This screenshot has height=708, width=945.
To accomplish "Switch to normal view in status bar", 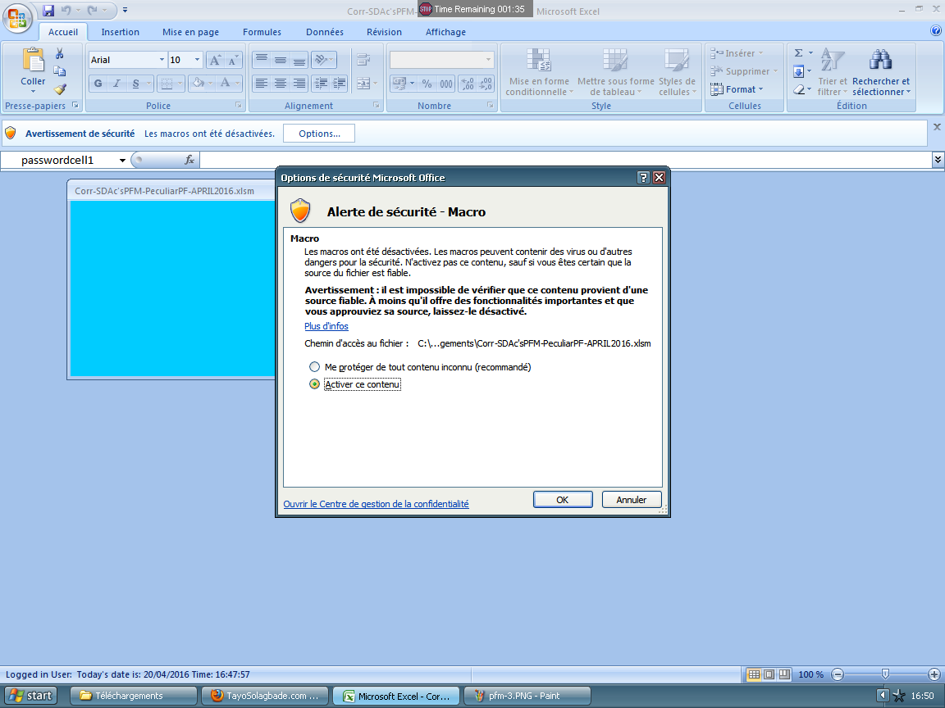I will point(753,674).
